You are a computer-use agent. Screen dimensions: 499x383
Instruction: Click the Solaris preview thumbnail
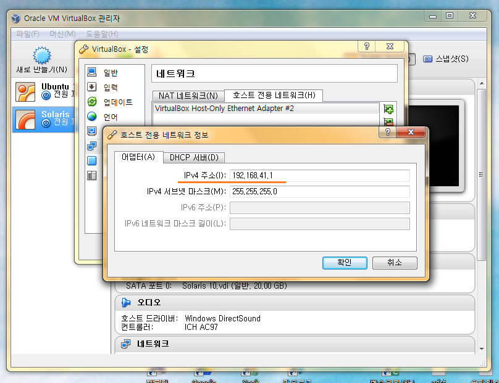[x=444, y=146]
